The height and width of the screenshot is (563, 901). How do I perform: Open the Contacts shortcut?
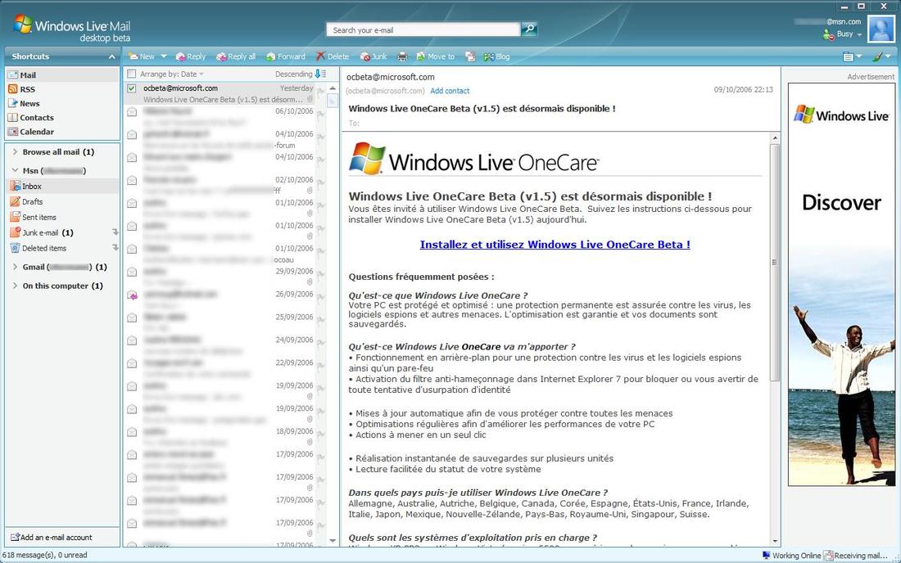(x=62, y=118)
